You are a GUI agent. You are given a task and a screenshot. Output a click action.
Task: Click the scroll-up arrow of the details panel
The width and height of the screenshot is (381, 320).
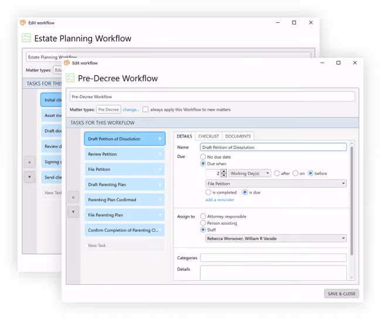(352, 143)
